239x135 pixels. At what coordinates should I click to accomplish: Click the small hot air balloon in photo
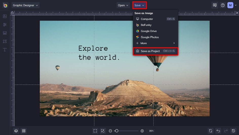58,68
